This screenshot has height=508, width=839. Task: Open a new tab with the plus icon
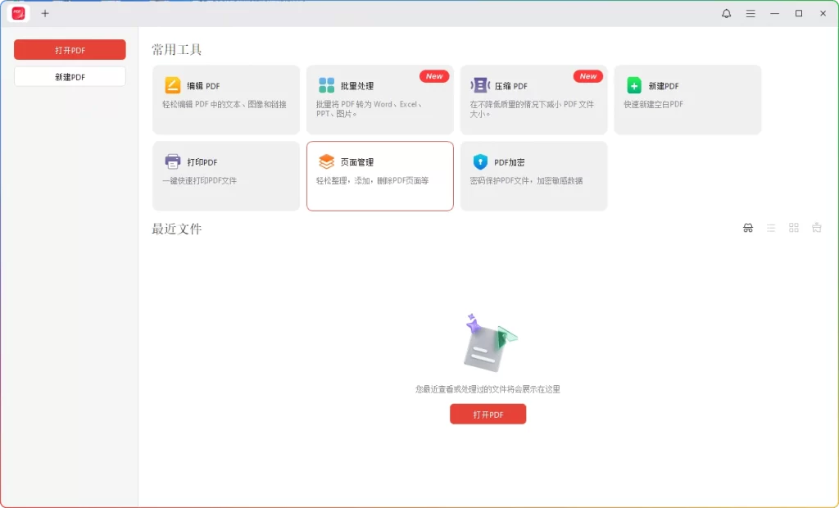[45, 13]
